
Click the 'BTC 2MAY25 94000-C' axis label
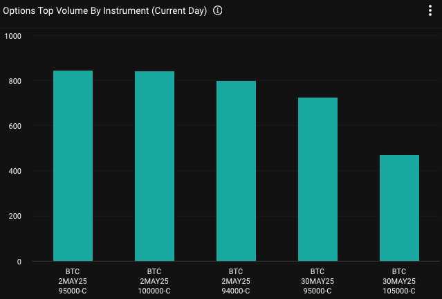tap(236, 281)
